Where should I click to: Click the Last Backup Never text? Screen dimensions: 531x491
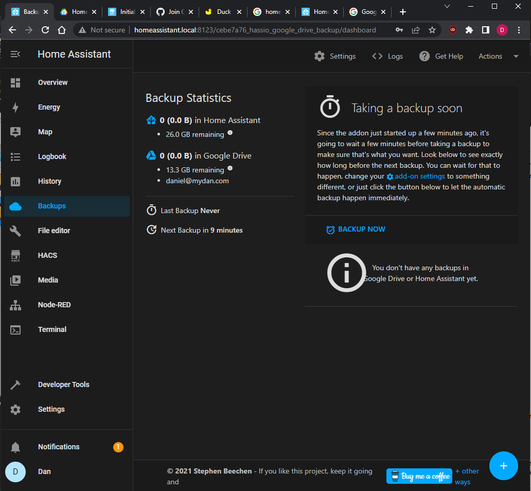(x=190, y=211)
